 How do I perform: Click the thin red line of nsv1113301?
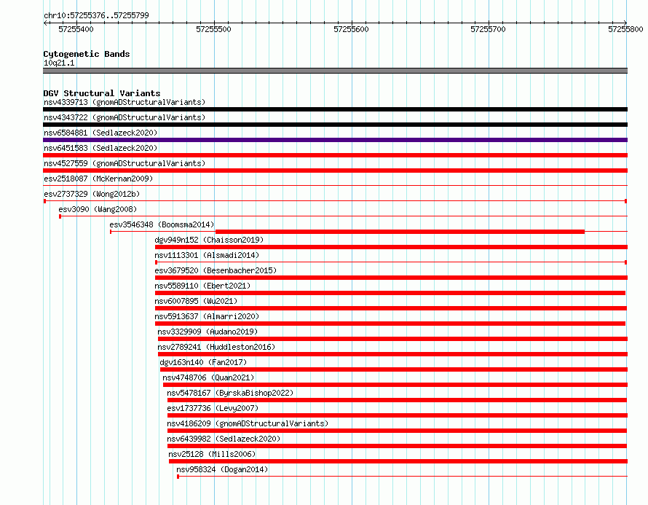[391, 262]
